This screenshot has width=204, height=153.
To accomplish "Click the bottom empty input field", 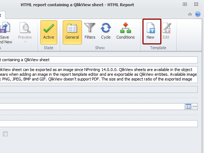I will pos(99,123).
